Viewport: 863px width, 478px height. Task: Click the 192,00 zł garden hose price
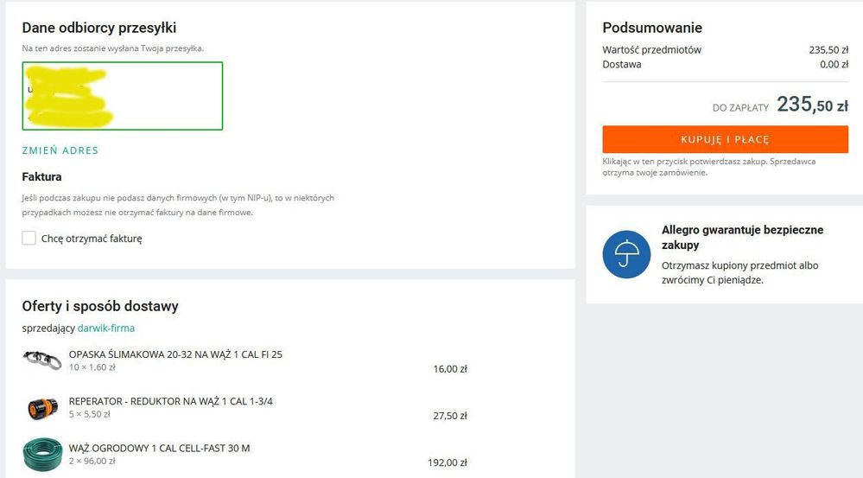point(447,462)
